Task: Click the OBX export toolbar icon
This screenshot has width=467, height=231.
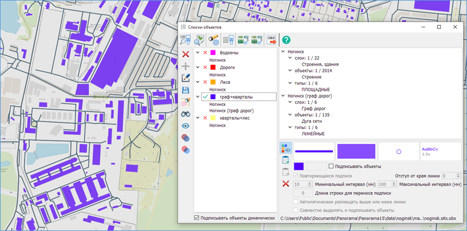Action: pyautogui.click(x=271, y=40)
